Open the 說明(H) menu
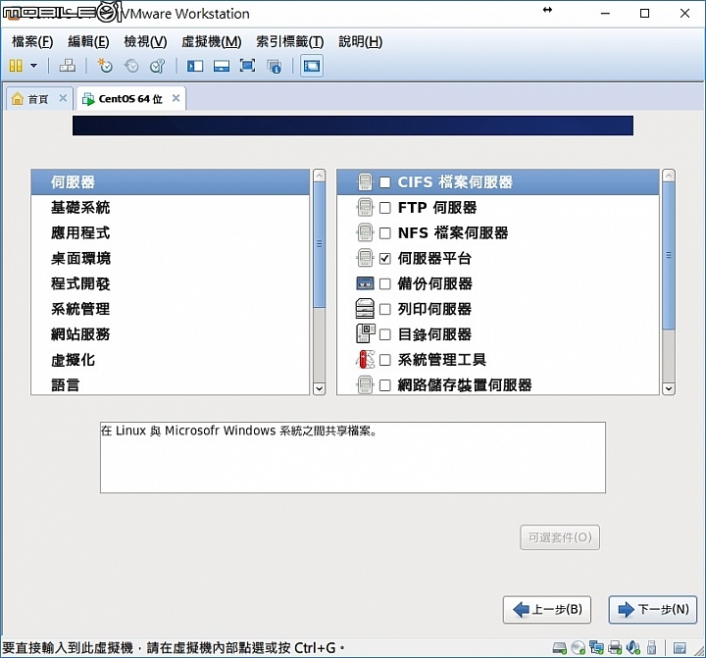The image size is (706, 658). pos(361,42)
